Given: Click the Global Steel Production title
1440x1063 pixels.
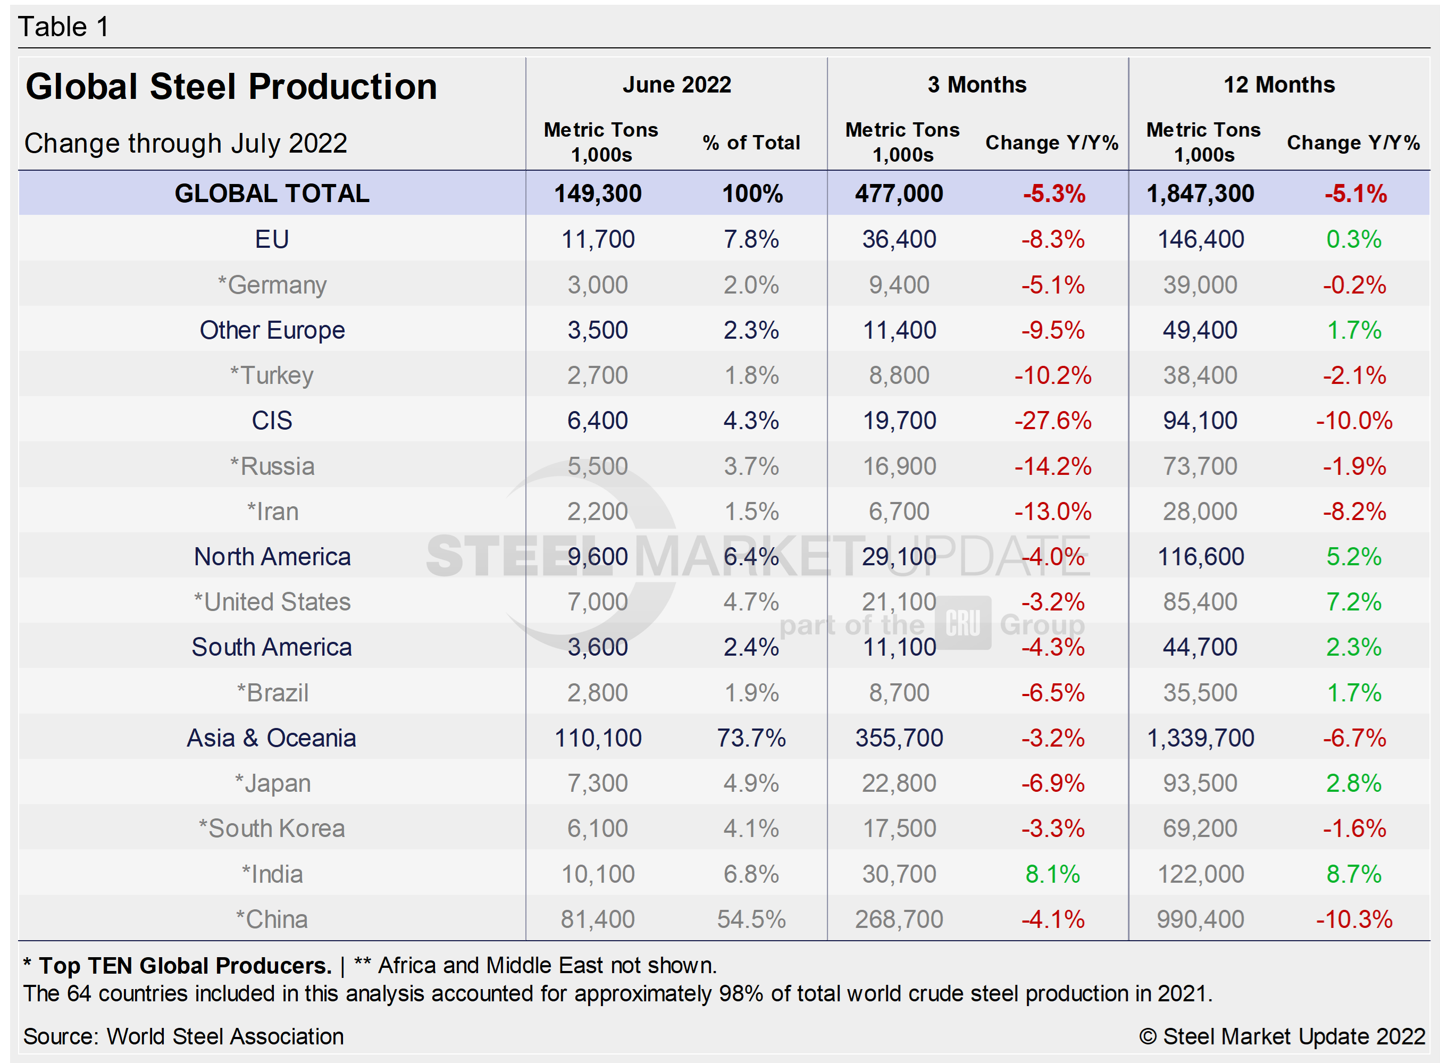Looking at the screenshot, I should [x=231, y=86].
